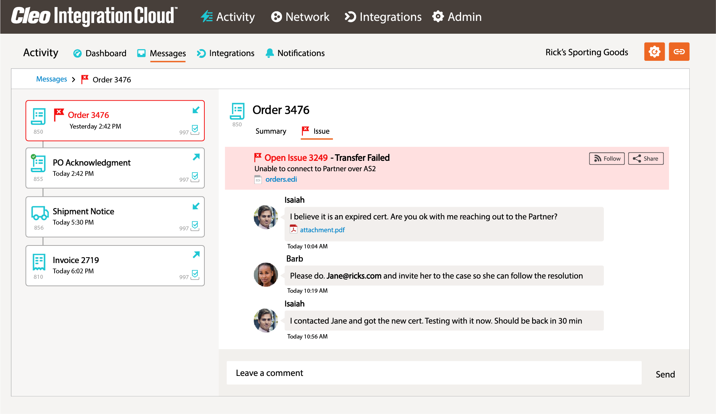Open the Notifications bell icon
Screen dimensions: 716x414
(270, 53)
